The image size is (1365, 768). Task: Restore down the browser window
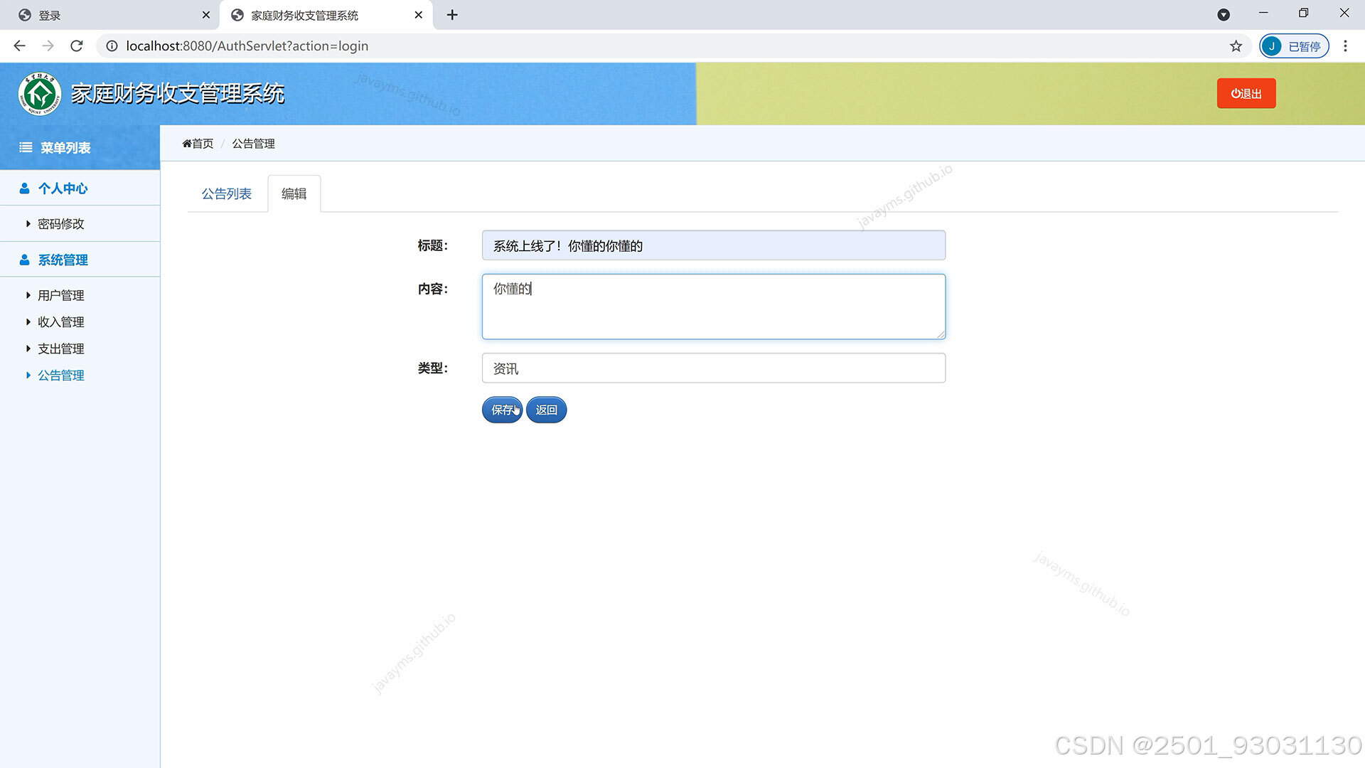[x=1303, y=13]
